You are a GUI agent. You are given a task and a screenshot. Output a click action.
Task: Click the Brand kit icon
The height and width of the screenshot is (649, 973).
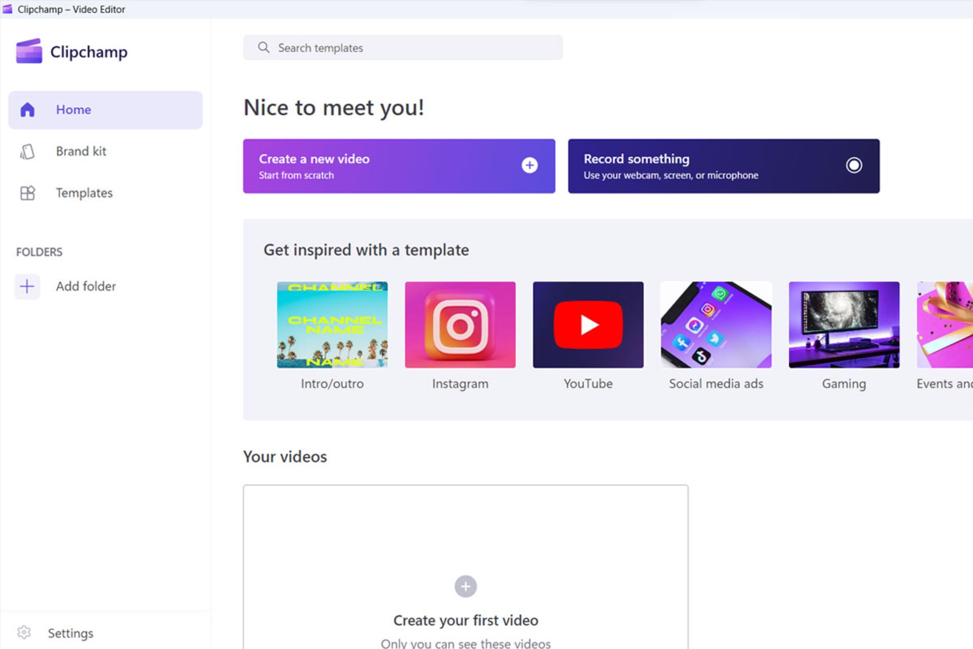(x=27, y=152)
